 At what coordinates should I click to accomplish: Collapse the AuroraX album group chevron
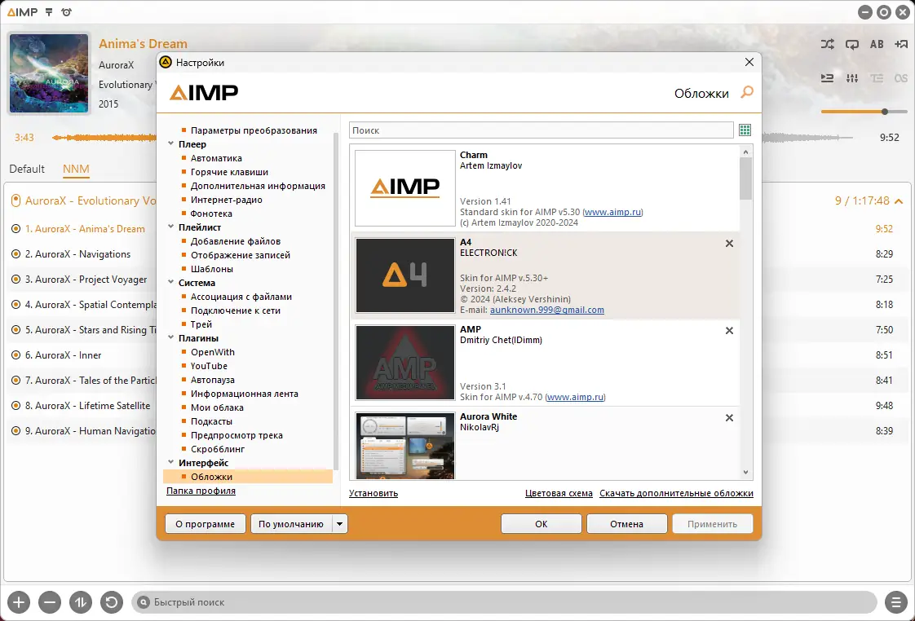point(899,201)
